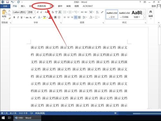The height and width of the screenshot is (121, 161).
Task: Click the Clear Formatting eraser icon
Action: click(x=52, y=12)
